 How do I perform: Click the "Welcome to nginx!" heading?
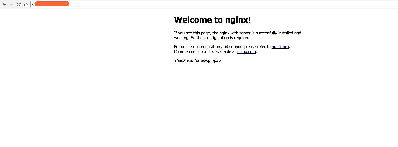pos(212,20)
